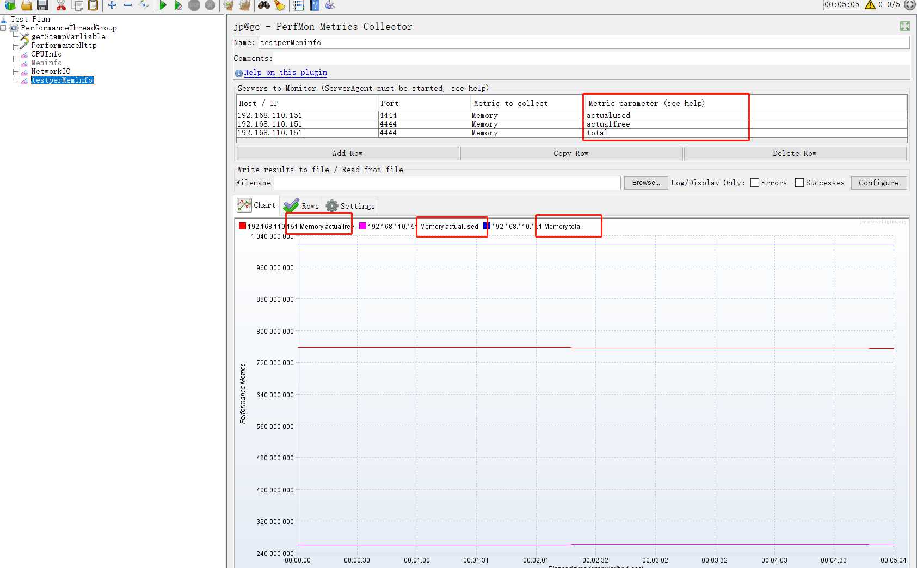The width and height of the screenshot is (917, 568).
Task: Copy with the two-pages icon
Action: (x=78, y=5)
